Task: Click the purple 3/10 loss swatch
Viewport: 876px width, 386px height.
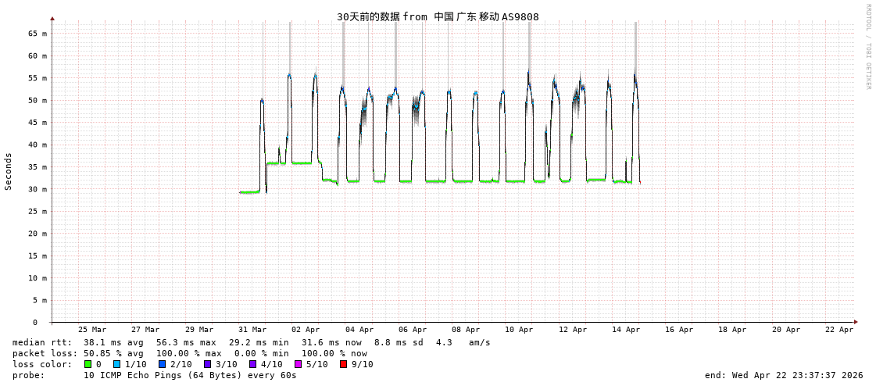Action: [208, 364]
